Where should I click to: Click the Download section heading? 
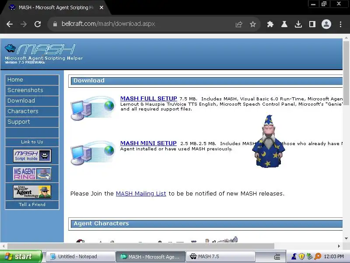pyautogui.click(x=89, y=81)
